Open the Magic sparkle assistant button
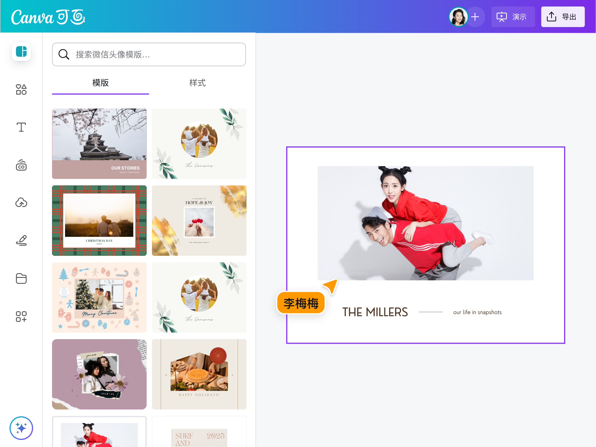 point(21,428)
